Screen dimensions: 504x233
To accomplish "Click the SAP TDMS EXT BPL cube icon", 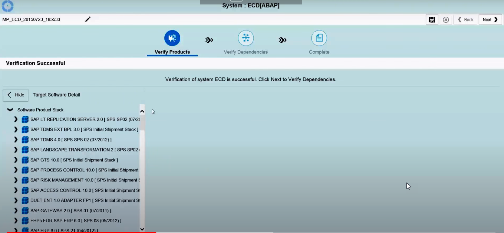I will pyautogui.click(x=25, y=129).
